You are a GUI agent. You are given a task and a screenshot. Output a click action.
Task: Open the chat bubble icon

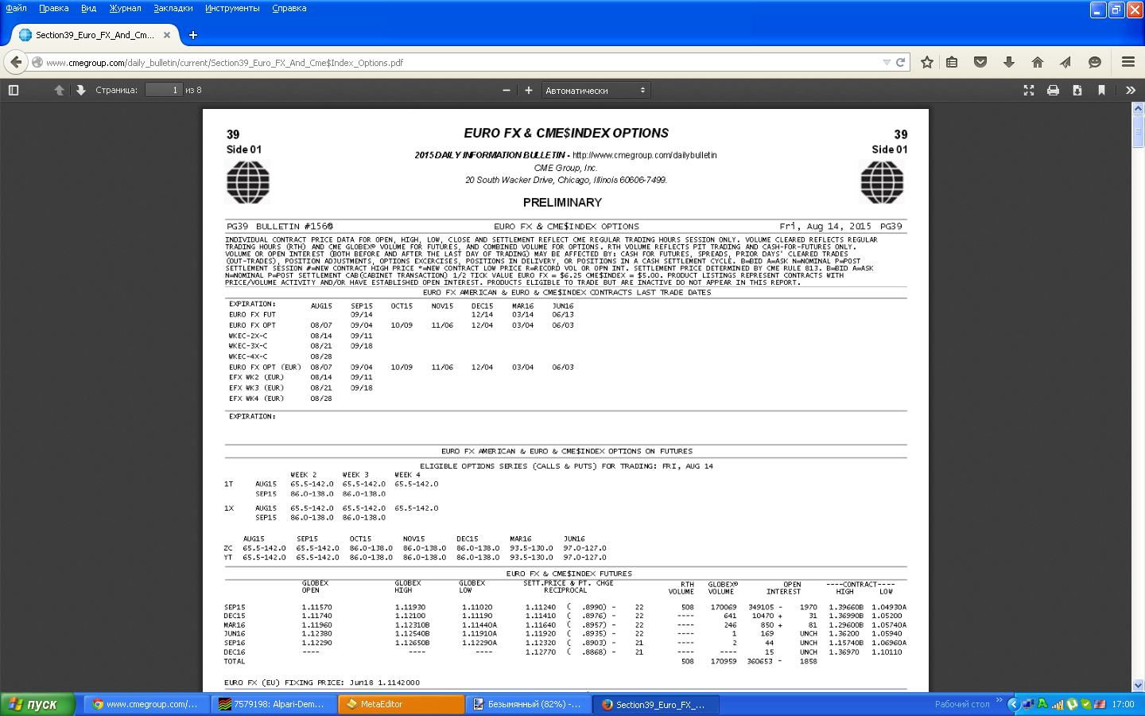tap(1095, 62)
